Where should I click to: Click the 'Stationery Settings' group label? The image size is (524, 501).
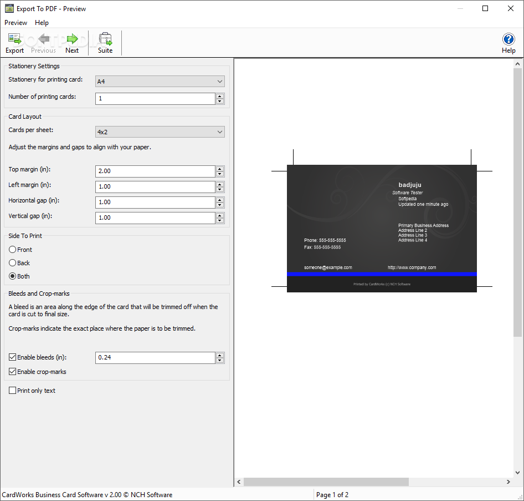(34, 66)
